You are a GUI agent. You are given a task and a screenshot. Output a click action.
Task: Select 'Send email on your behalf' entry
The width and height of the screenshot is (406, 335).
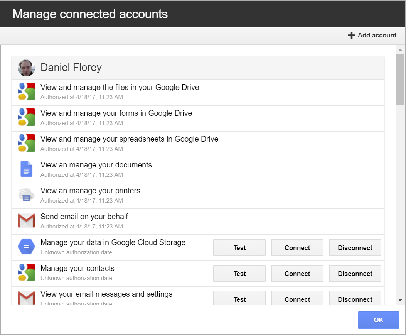click(84, 217)
